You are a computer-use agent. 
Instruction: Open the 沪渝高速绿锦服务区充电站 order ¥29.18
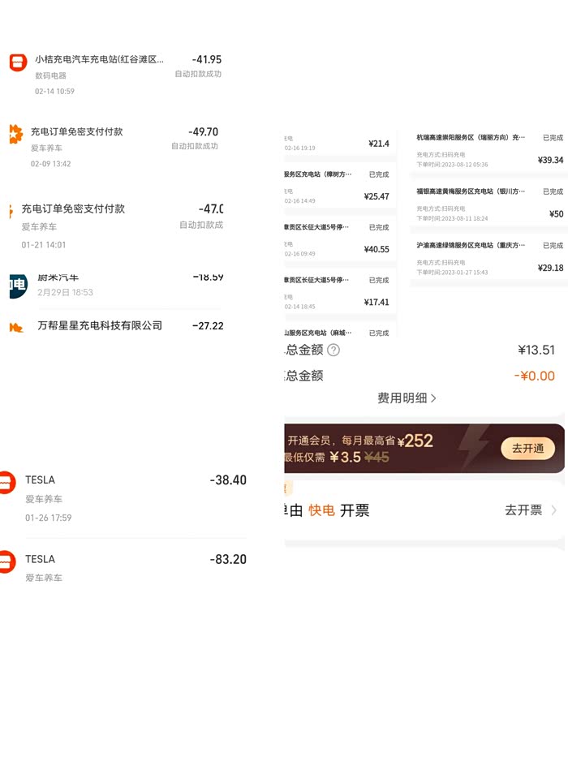point(488,260)
